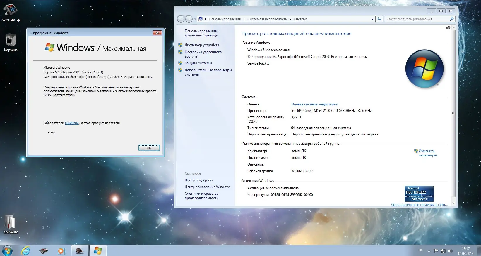Open Windows Media Player from the taskbar
The width and height of the screenshot is (481, 256).
pos(61,251)
